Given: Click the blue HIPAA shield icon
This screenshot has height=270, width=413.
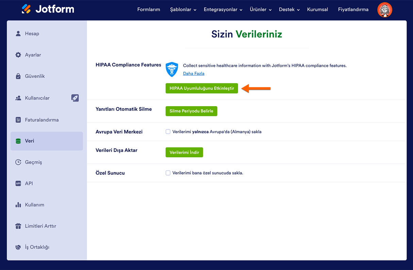Looking at the screenshot, I should [172, 69].
